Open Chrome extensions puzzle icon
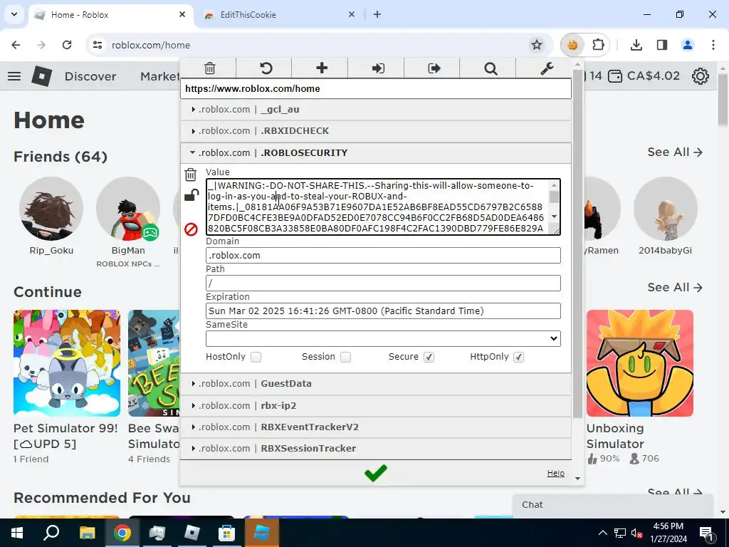729x547 pixels. pyautogui.click(x=598, y=45)
